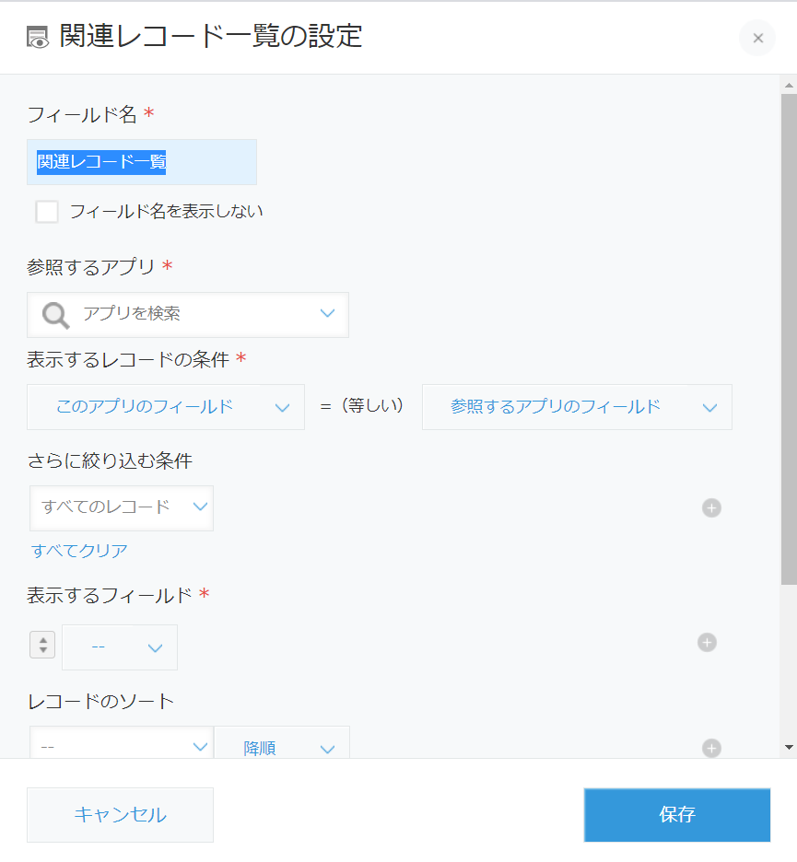Click the キャンセル button
Screen dimensions: 797x862
click(x=120, y=815)
